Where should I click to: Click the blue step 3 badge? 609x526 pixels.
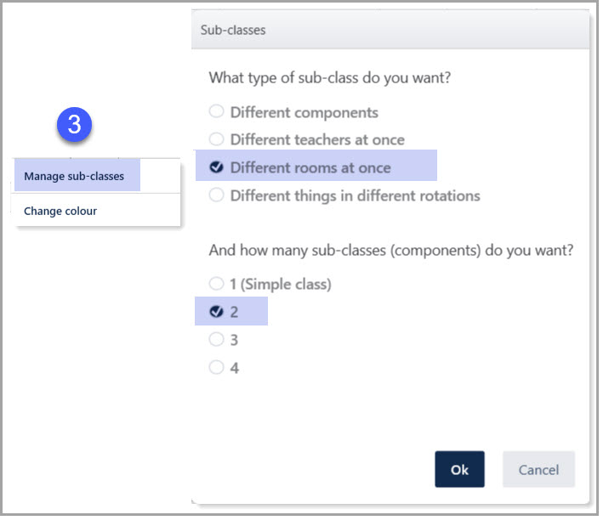click(x=74, y=126)
